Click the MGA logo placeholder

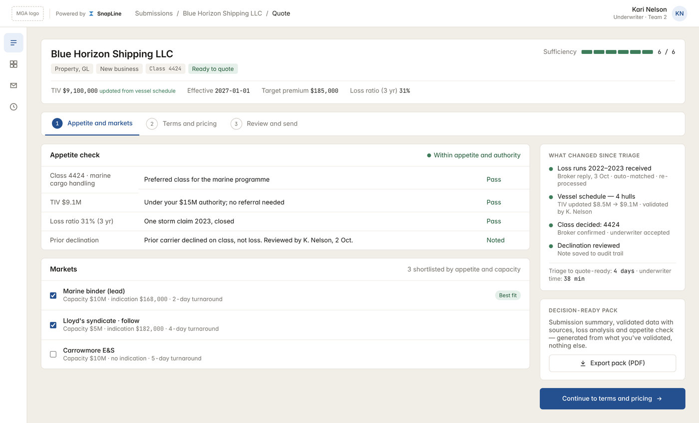(x=27, y=13)
